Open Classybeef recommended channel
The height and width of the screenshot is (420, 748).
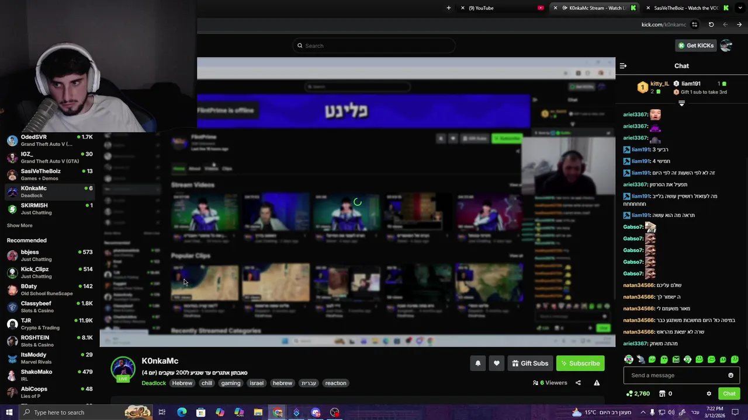tap(50, 307)
